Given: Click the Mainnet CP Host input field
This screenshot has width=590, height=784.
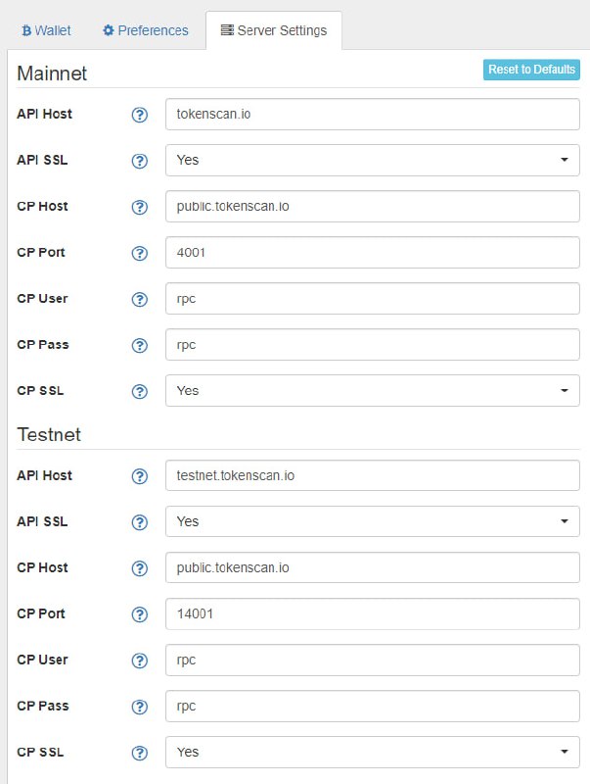Looking at the screenshot, I should click(x=373, y=206).
